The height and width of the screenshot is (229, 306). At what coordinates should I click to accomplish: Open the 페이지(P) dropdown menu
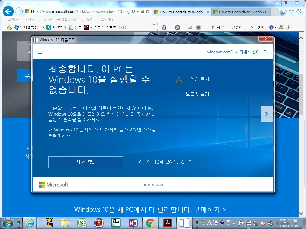point(218,27)
